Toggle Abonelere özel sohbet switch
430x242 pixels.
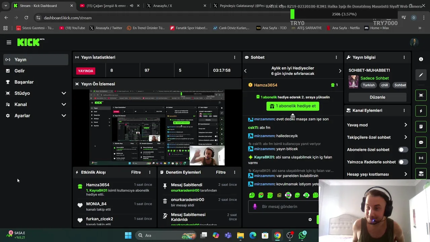[x=403, y=150]
